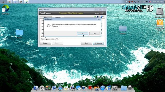Open Messages chat bubble in dock
The height and width of the screenshot is (92, 165).
pyautogui.click(x=78, y=88)
